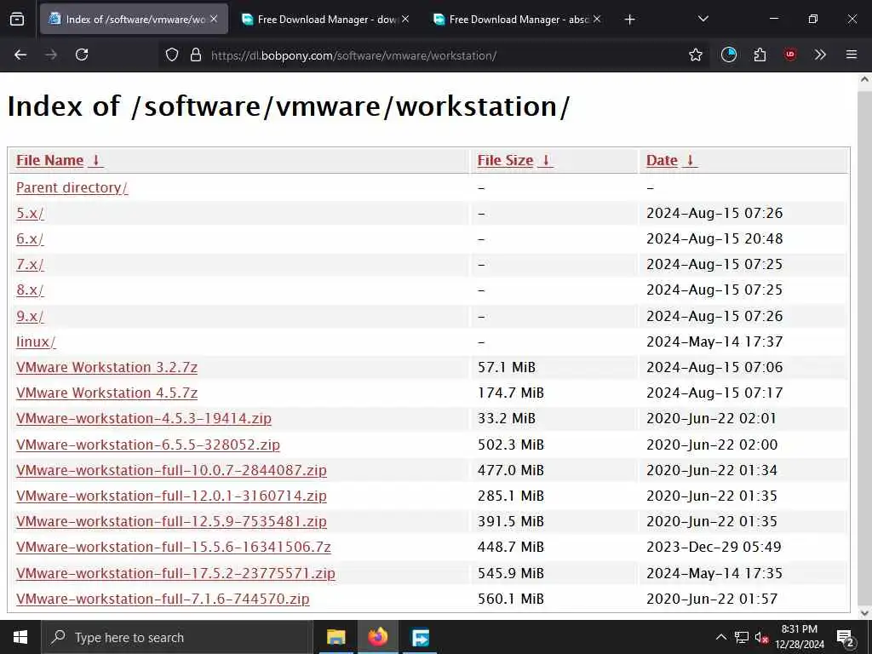Switch to Free Download Manager - dow tab
The height and width of the screenshot is (654, 872).
[x=326, y=19]
